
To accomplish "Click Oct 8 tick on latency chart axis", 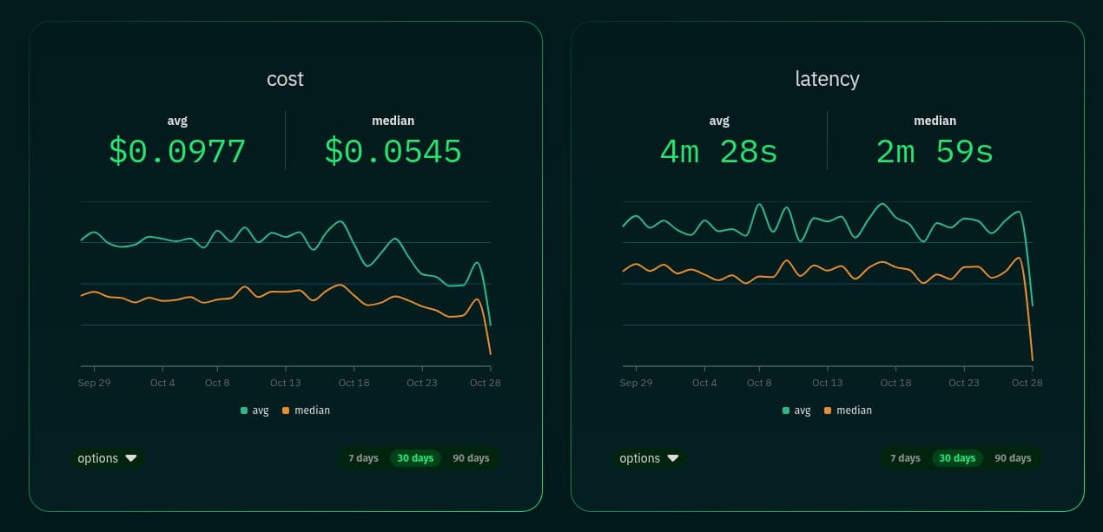I will [x=759, y=383].
